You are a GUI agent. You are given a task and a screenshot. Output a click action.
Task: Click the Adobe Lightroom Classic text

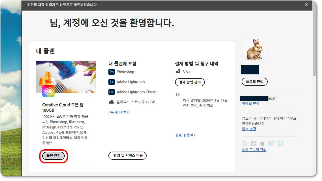pyautogui.click(x=137, y=92)
